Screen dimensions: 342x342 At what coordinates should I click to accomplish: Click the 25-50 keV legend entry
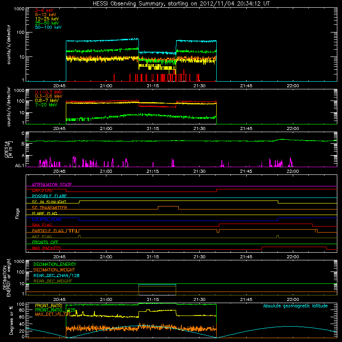click(47, 23)
